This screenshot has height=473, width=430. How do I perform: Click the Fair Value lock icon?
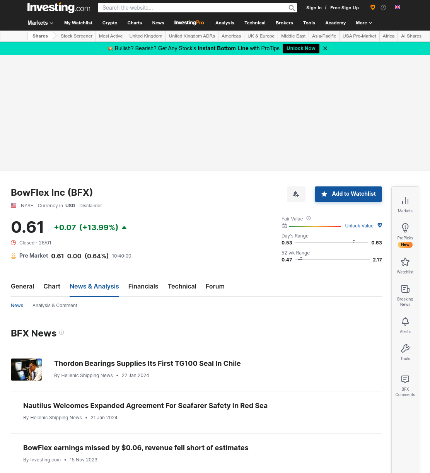tap(285, 225)
